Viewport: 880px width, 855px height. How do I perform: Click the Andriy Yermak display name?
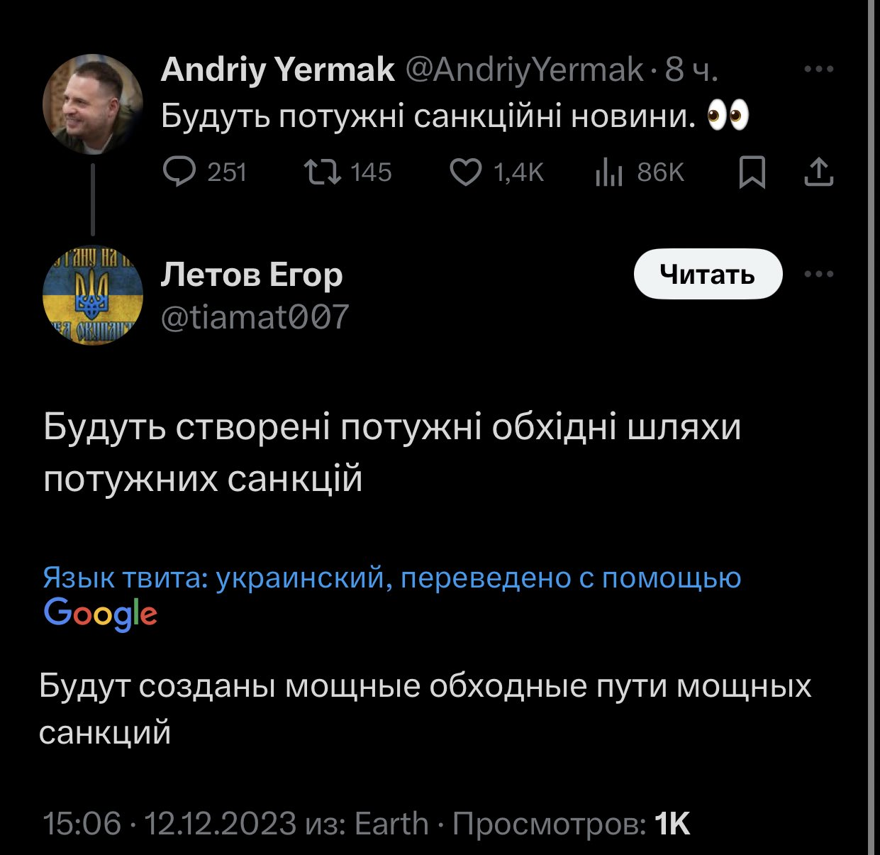(x=277, y=70)
